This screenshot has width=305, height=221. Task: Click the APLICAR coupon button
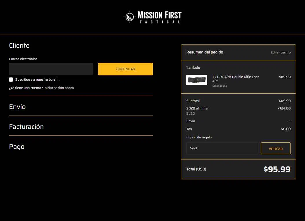tap(275, 148)
